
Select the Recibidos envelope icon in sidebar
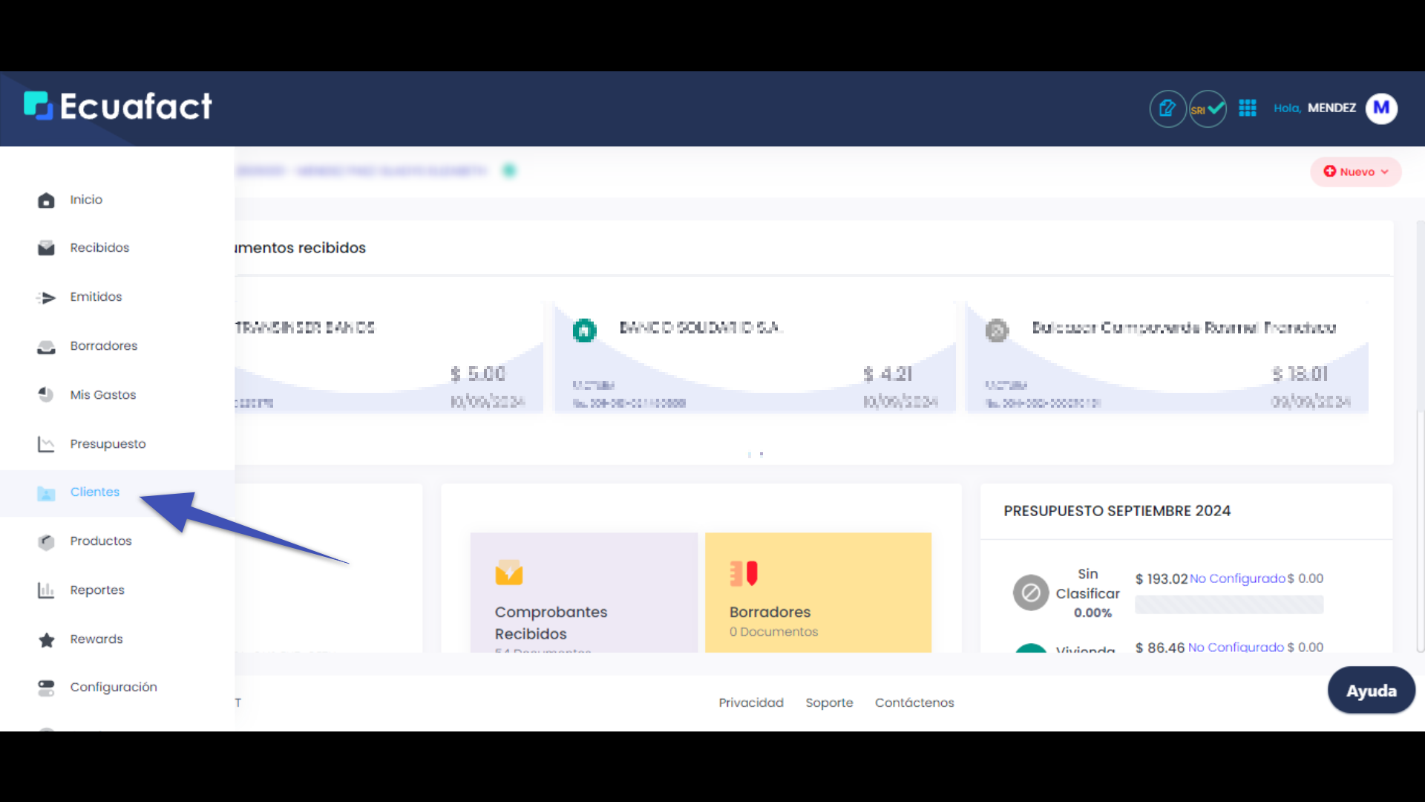tap(46, 247)
